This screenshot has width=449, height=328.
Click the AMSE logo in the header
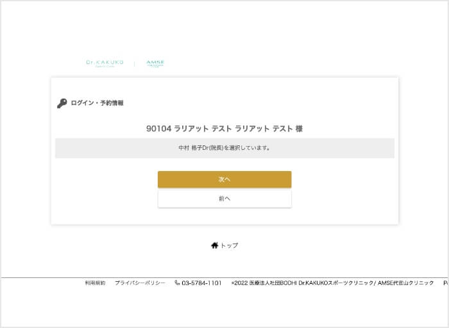155,63
